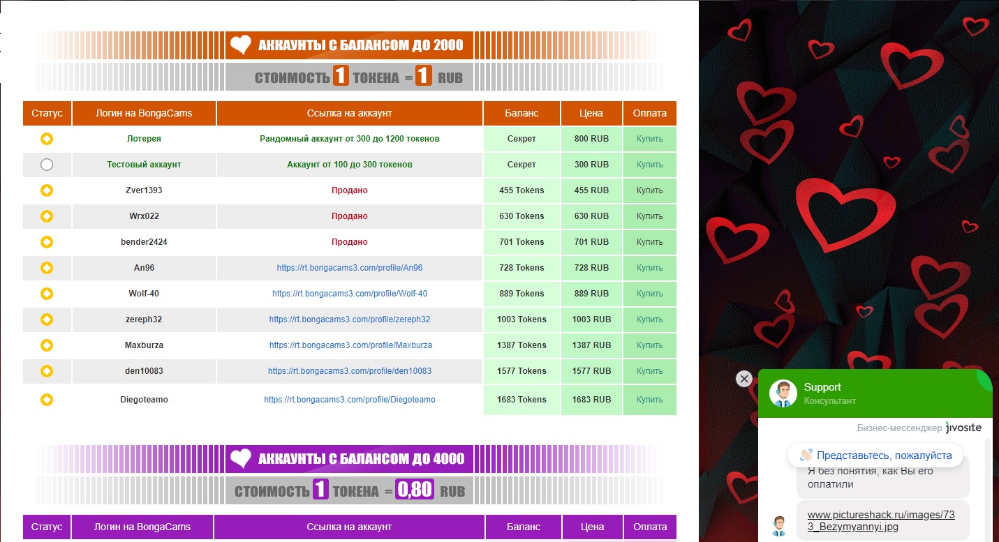
Task: Click the status icon next to den10083
Action: tap(47, 371)
